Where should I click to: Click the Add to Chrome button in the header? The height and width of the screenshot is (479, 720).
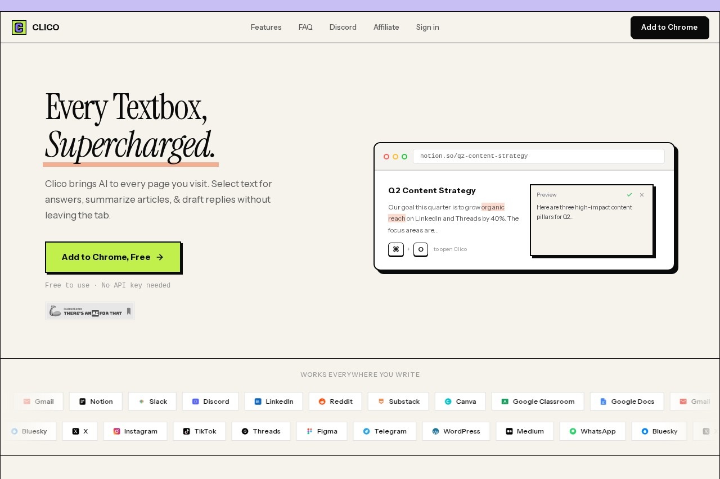pos(669,28)
